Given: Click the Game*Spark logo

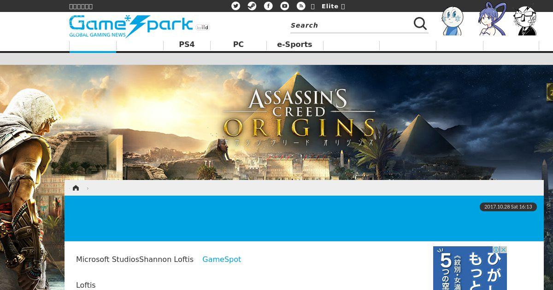Looking at the screenshot, I should coord(131,26).
